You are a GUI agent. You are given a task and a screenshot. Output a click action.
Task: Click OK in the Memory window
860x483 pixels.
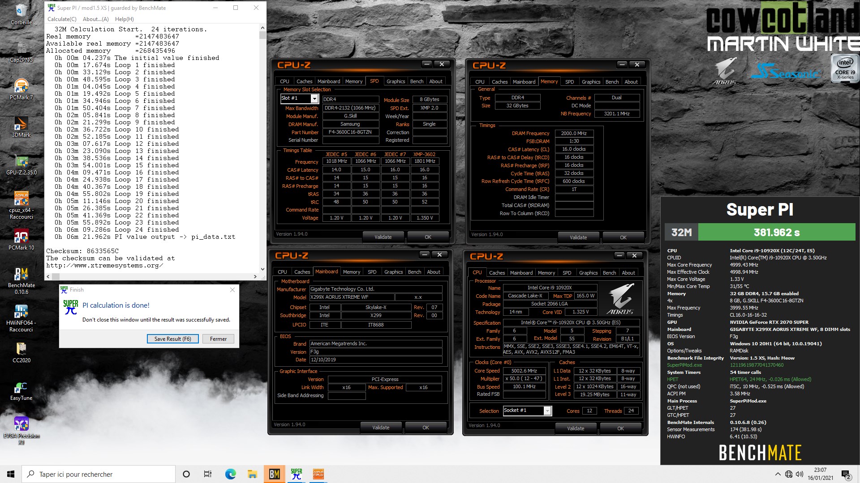click(623, 237)
